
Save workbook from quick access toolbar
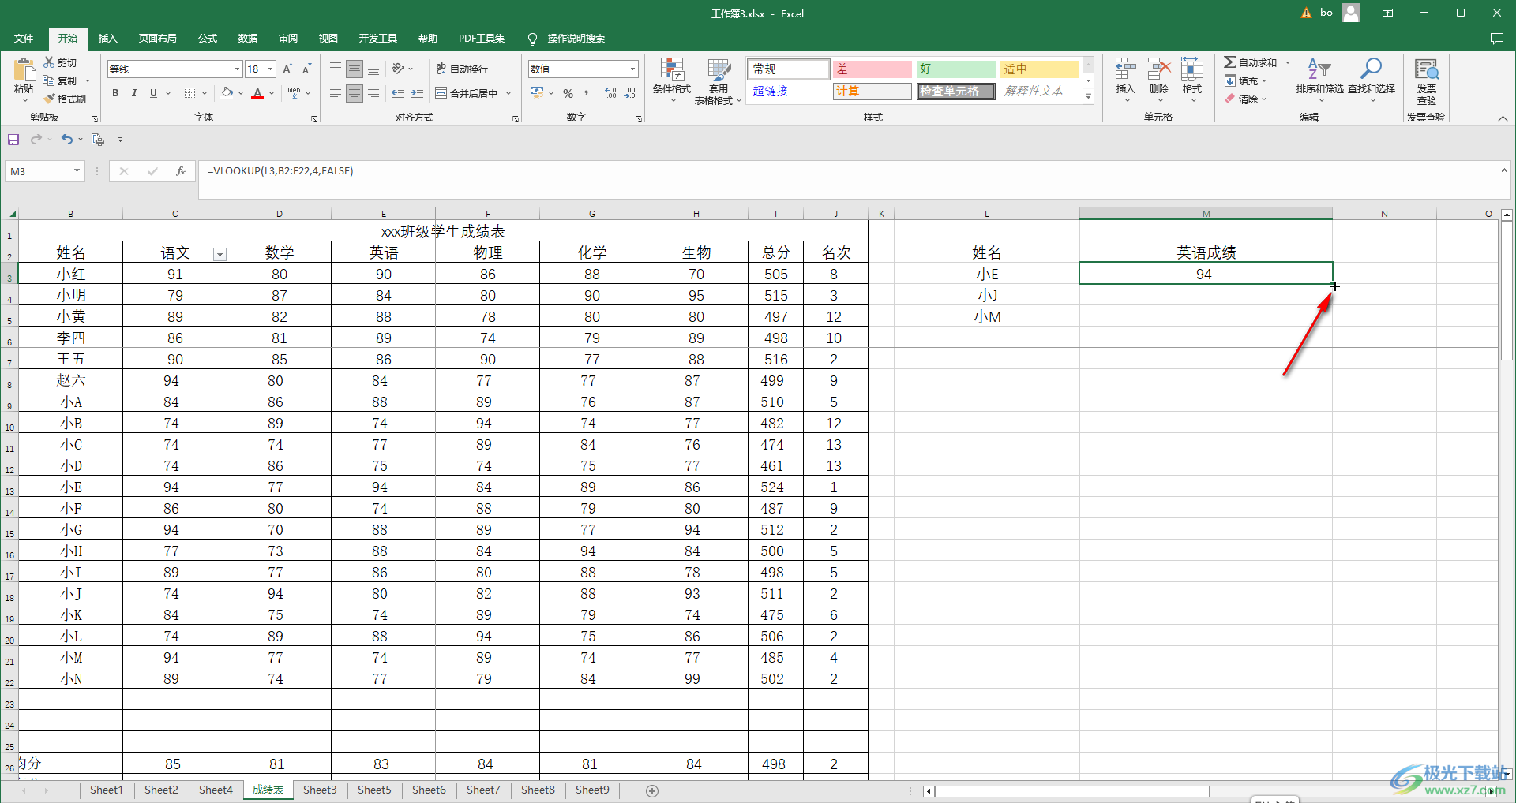coord(13,140)
